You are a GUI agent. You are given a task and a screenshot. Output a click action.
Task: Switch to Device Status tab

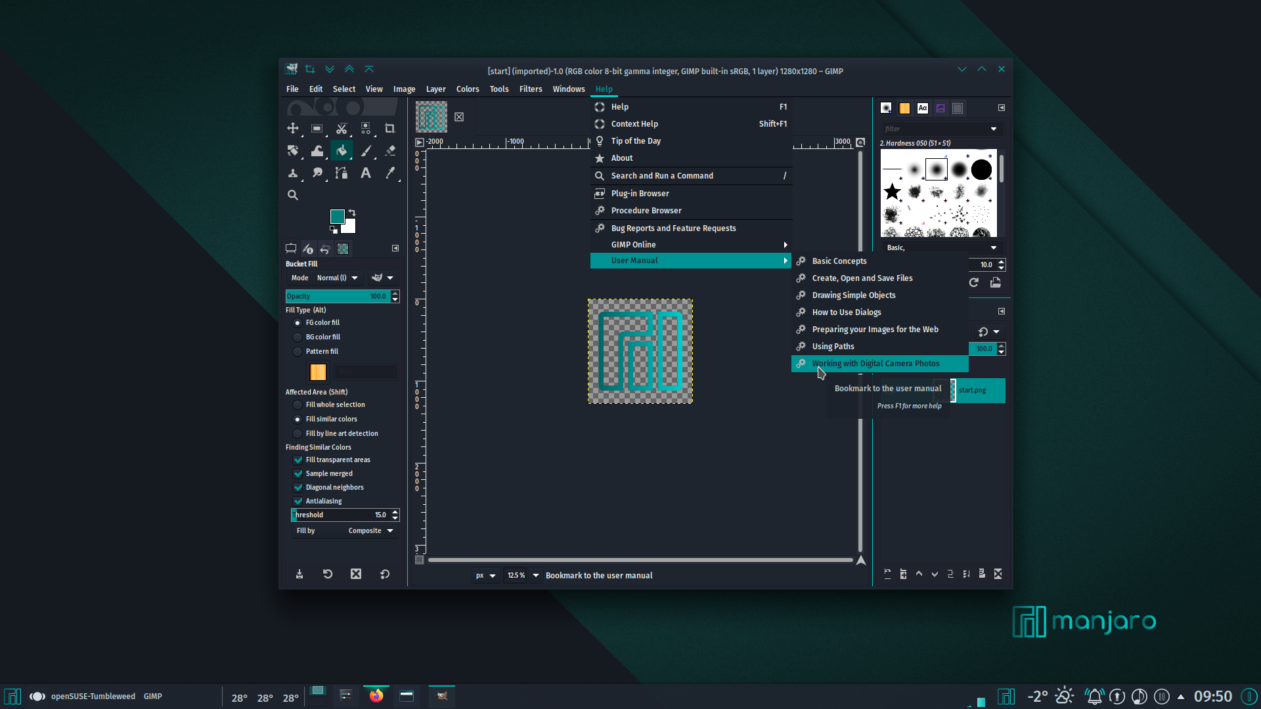click(x=308, y=249)
